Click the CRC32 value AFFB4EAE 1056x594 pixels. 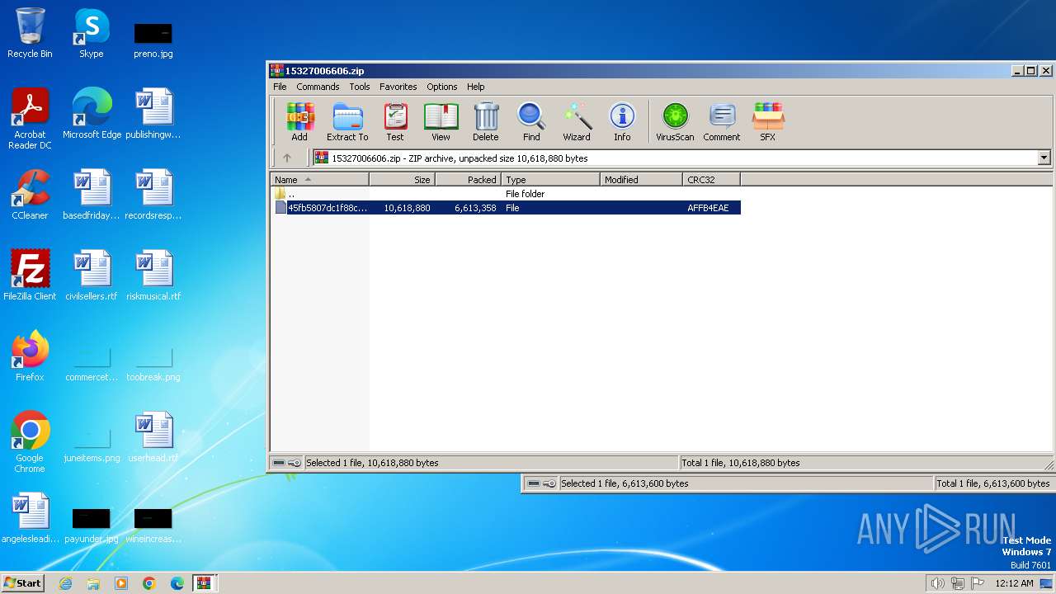point(708,208)
